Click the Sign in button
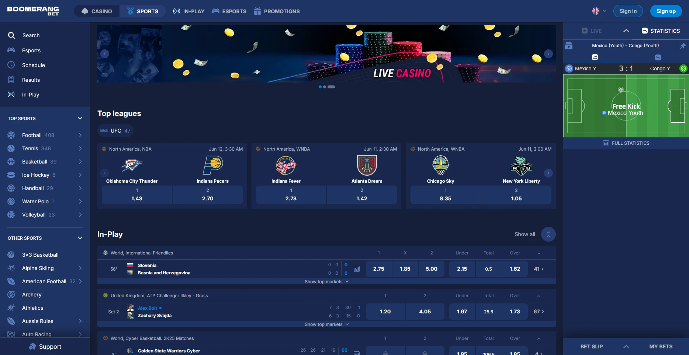 click(628, 11)
